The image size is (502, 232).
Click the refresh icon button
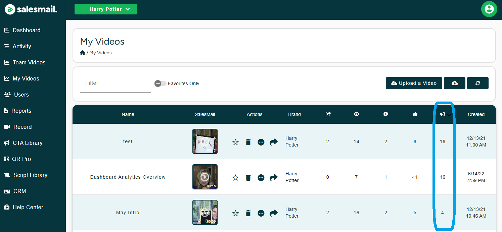(x=477, y=83)
